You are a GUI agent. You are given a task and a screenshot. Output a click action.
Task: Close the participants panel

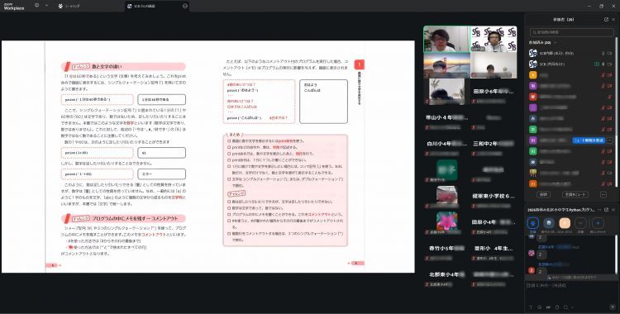(x=613, y=19)
